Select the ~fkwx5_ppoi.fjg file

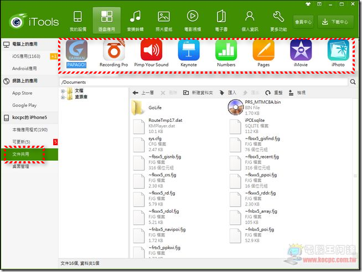tap(254, 181)
